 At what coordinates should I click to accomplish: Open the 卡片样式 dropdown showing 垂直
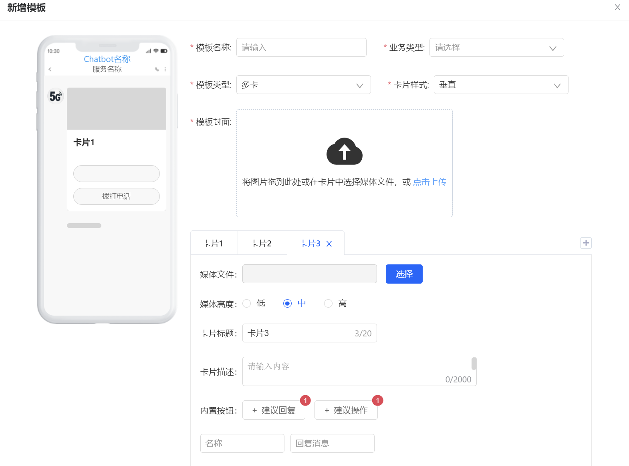[501, 85]
